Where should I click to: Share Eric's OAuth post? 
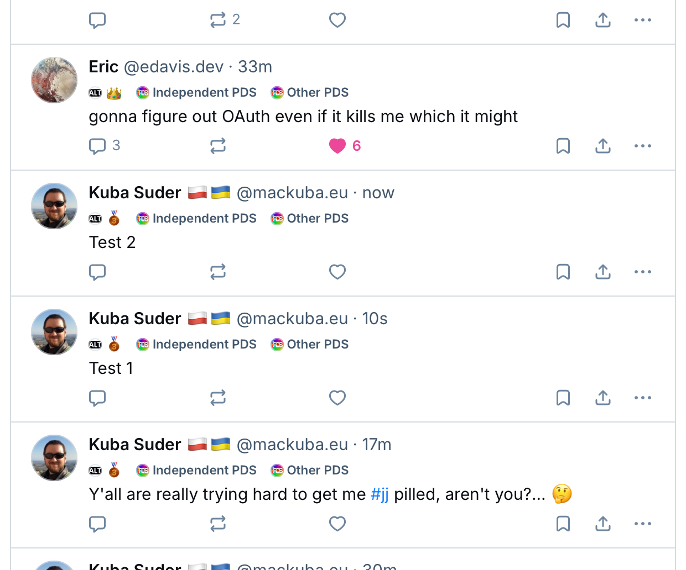(603, 146)
